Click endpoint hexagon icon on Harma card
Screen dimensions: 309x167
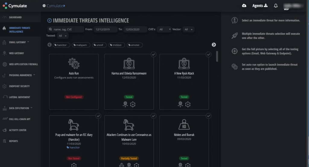pos(133,104)
